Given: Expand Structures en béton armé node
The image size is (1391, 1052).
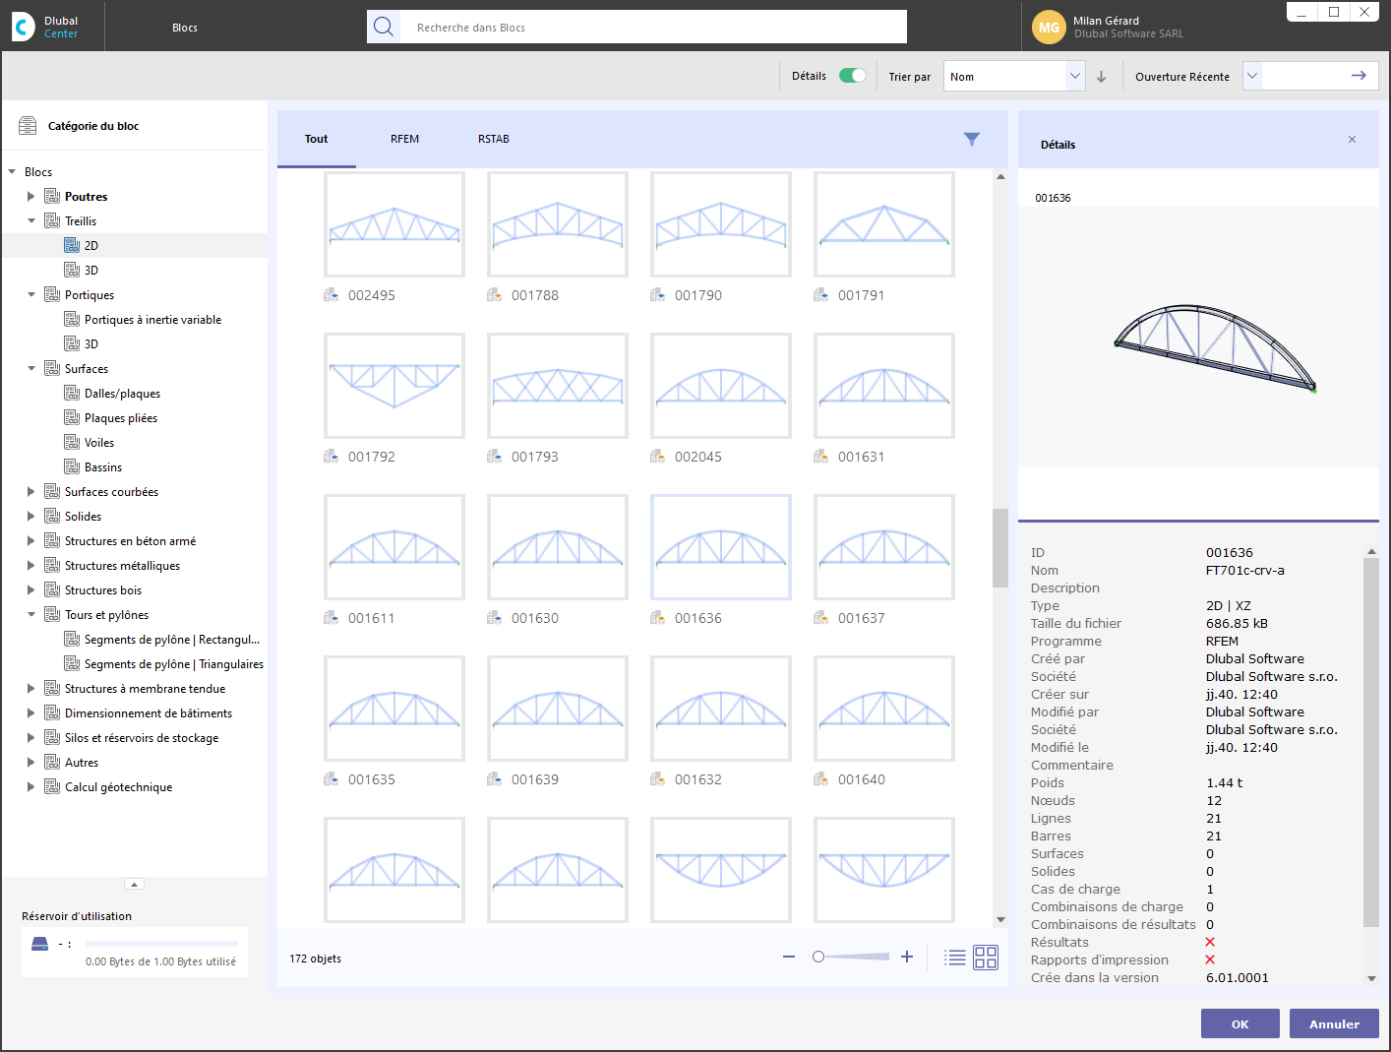Looking at the screenshot, I should tap(30, 541).
